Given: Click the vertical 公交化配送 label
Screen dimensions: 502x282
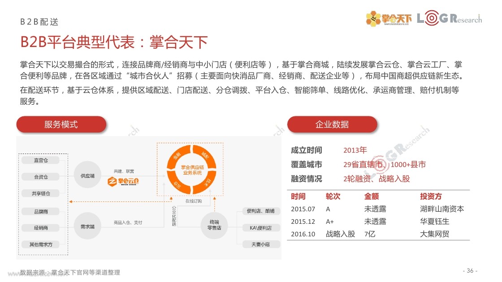Looking at the screenshot, I should tap(174, 216).
